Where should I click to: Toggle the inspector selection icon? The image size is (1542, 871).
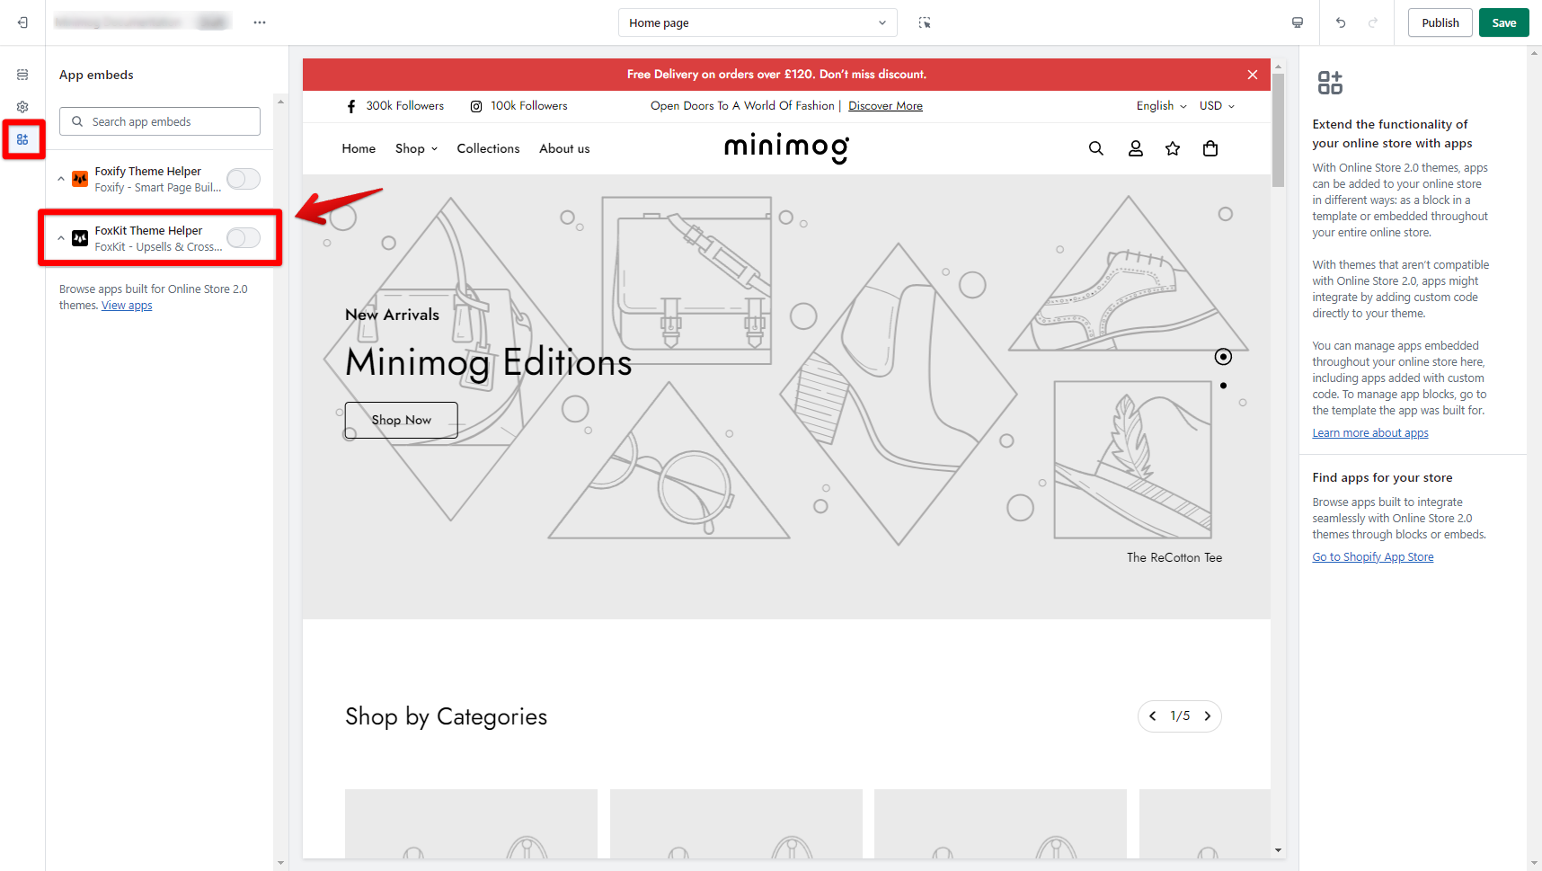pyautogui.click(x=925, y=22)
